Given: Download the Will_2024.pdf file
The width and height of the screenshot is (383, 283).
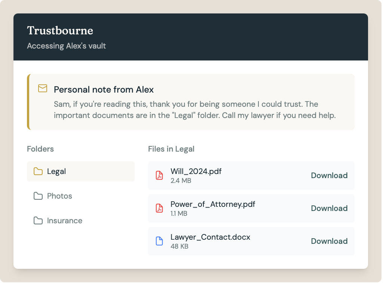Looking at the screenshot, I should [329, 175].
